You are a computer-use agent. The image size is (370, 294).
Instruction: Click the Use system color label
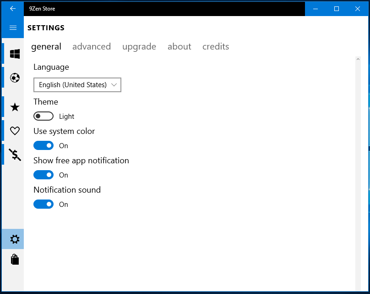click(x=64, y=131)
